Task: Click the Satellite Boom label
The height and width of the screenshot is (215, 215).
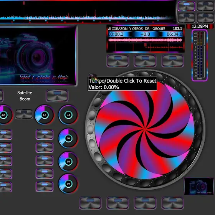Action: coord(25,96)
